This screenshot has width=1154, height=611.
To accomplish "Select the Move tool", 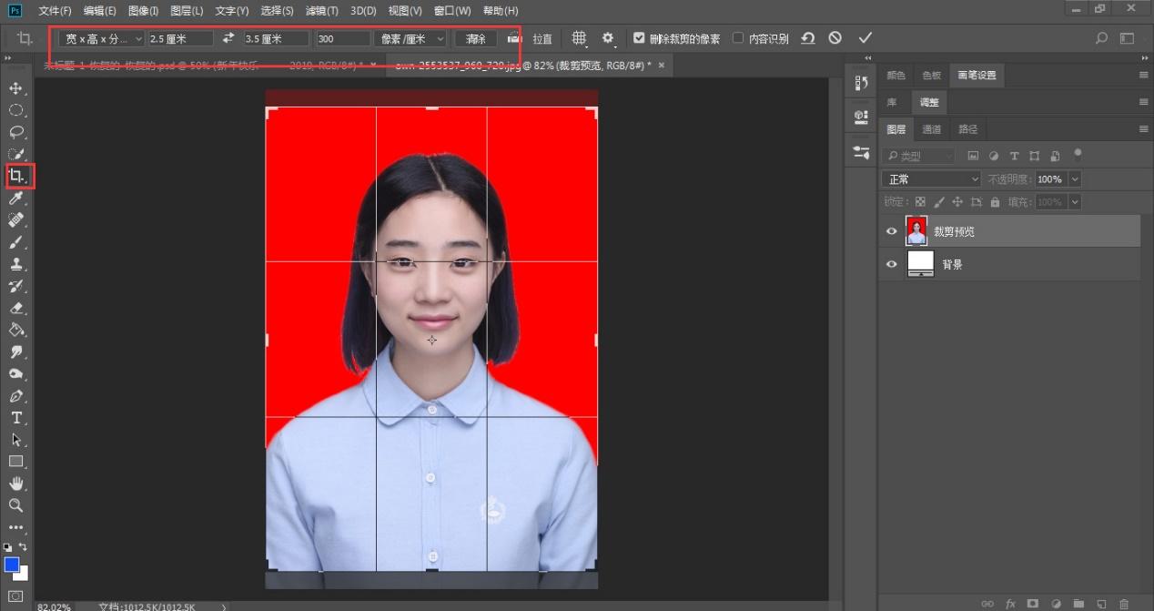I will [16, 88].
